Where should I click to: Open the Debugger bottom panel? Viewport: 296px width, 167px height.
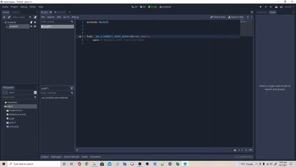(56, 157)
